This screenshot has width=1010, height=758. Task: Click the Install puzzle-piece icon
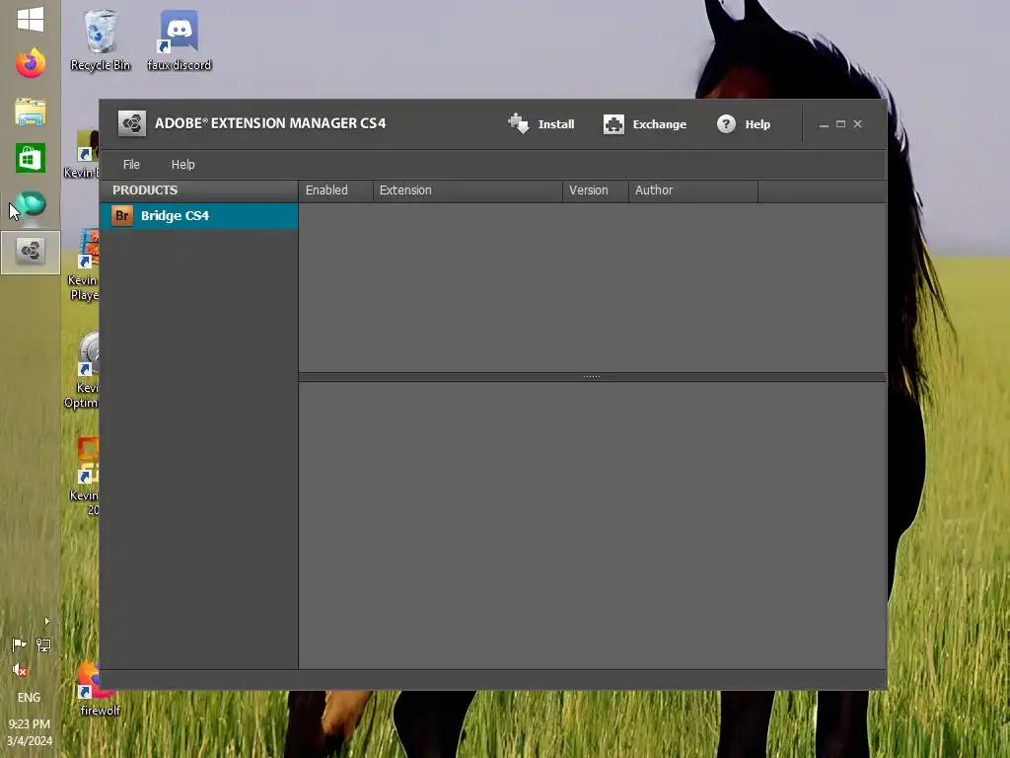(x=518, y=123)
